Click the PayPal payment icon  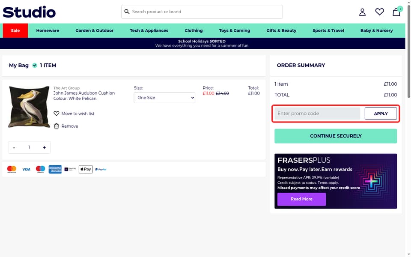point(101,170)
